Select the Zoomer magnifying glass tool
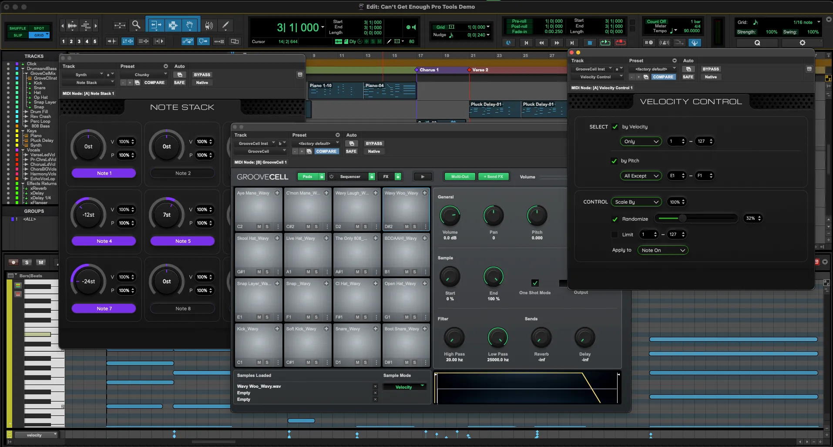 coord(136,25)
